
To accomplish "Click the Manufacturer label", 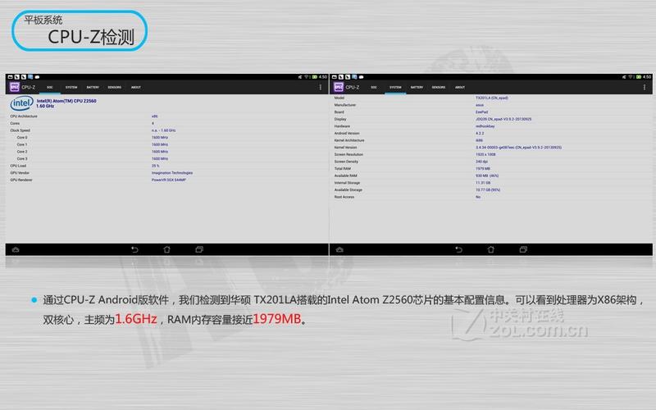I will (x=345, y=105).
